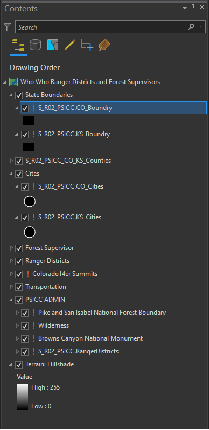The image size is (209, 430).
Task: Click broken-source icon for CO_Cities layer
Action: click(34, 186)
